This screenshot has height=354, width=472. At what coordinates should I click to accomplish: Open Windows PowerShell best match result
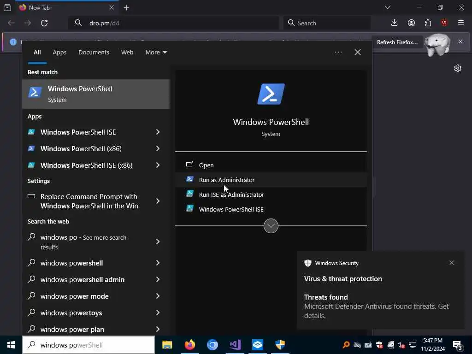96,94
